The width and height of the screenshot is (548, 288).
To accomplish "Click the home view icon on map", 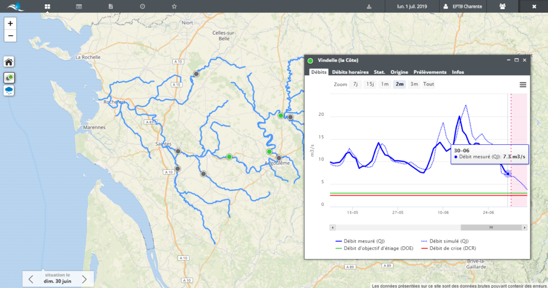I will 9,61.
